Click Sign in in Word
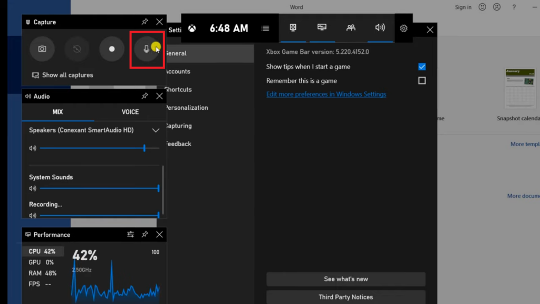Image resolution: width=540 pixels, height=304 pixels. pos(463,7)
